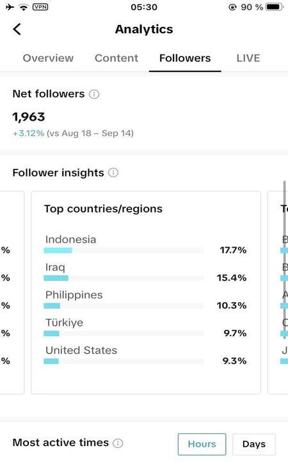Tap the back arrow icon

pos(17,29)
